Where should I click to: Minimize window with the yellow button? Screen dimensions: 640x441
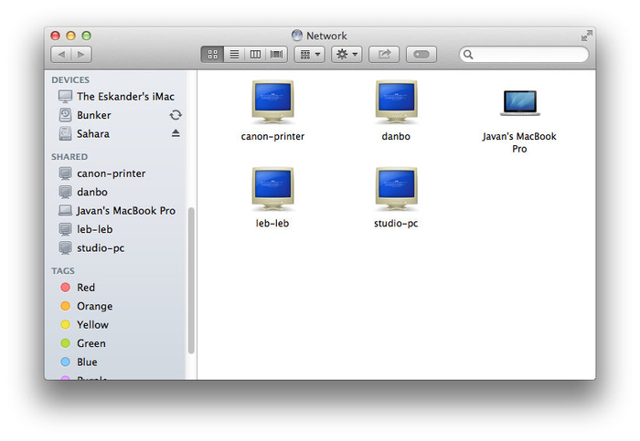(70, 36)
